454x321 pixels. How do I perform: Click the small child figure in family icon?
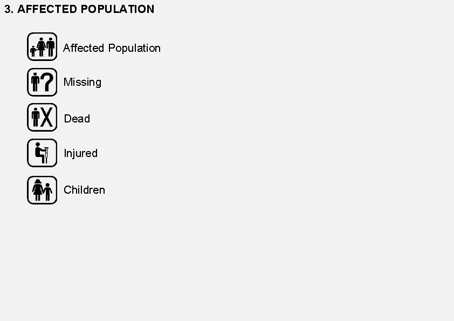[33, 51]
